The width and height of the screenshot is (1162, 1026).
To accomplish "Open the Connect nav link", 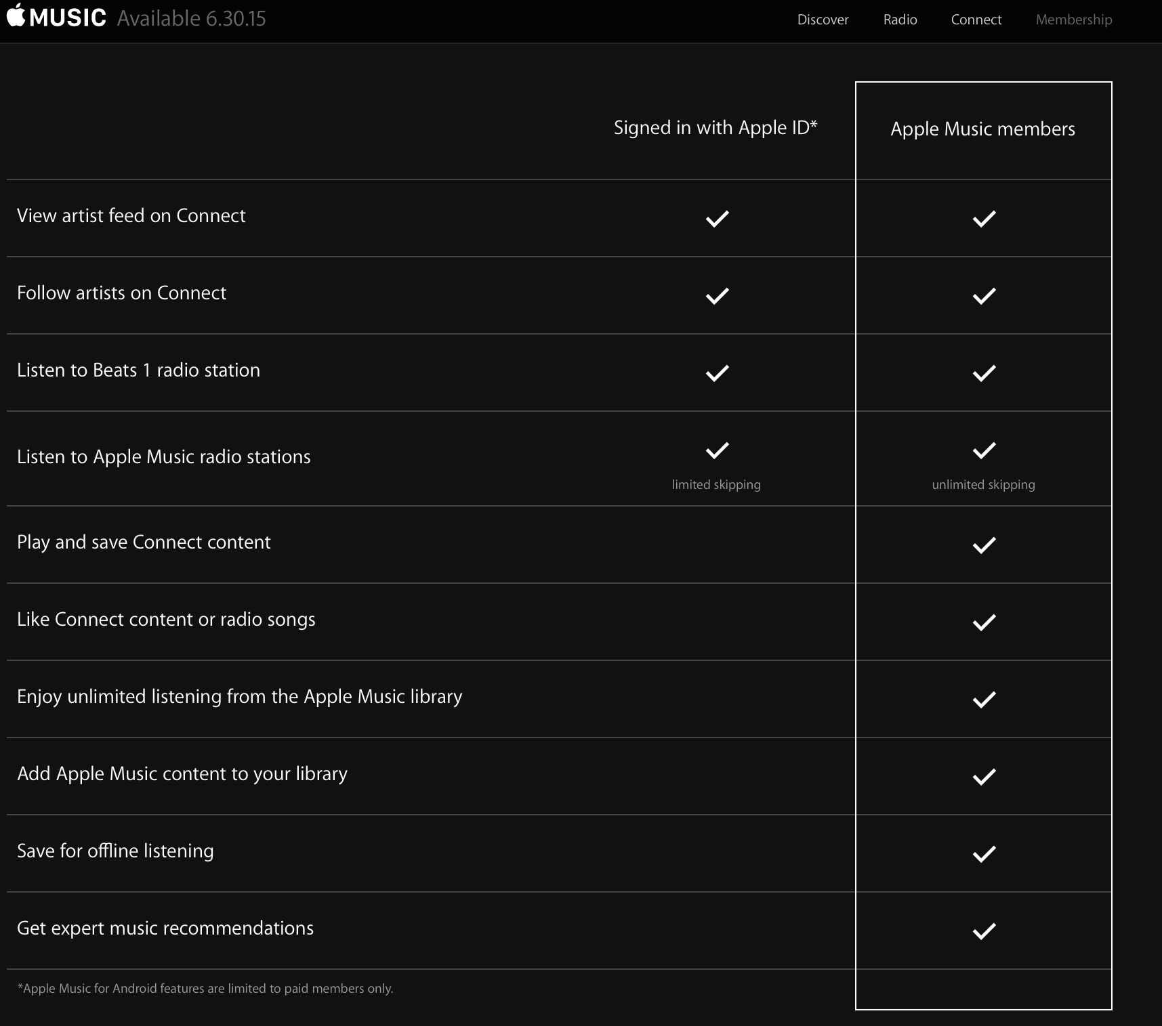I will pos(976,20).
